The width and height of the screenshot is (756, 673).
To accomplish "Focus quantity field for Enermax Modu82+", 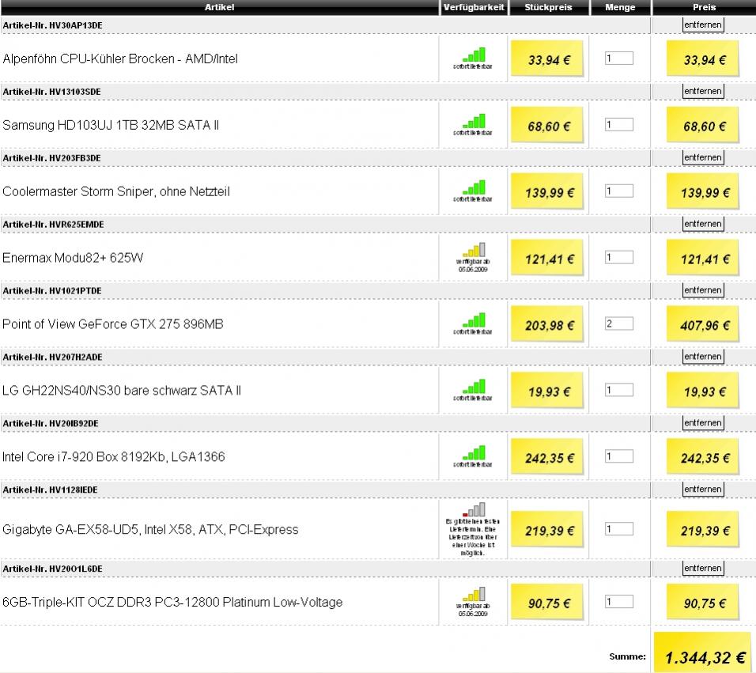I will click(x=619, y=258).
